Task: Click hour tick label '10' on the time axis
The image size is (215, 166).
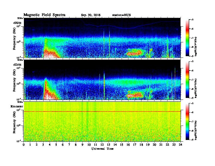Action: coord(89,145)
